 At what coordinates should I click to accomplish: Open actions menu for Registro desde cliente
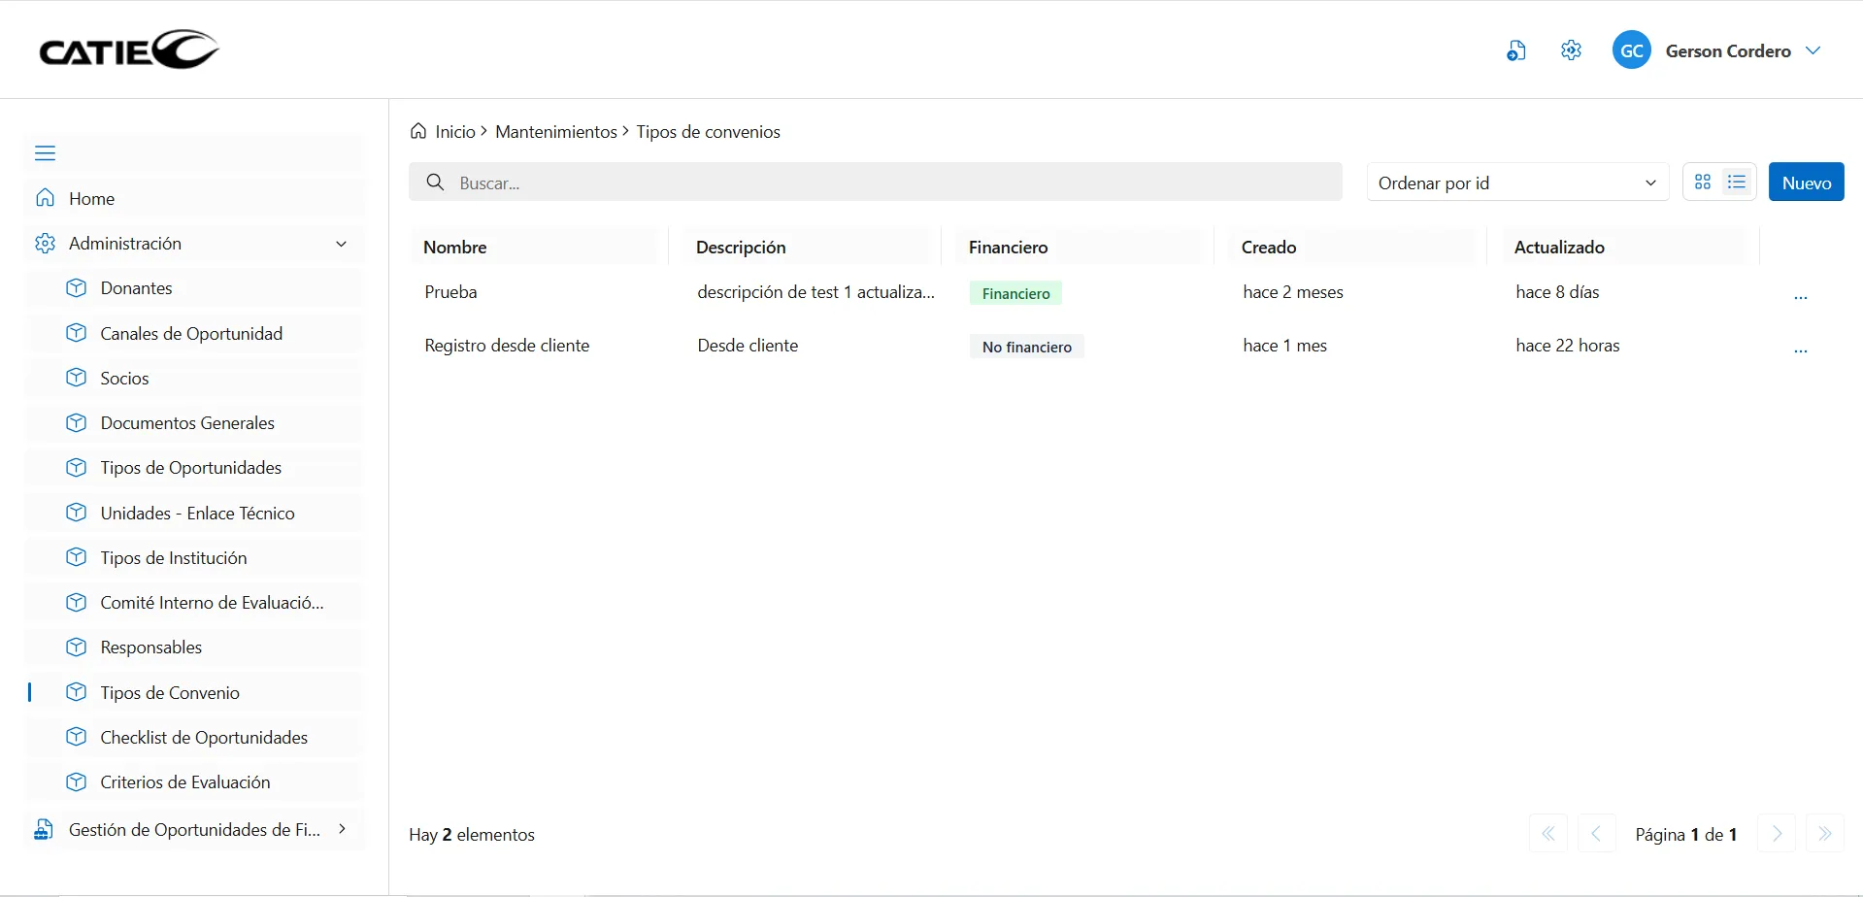(1800, 348)
